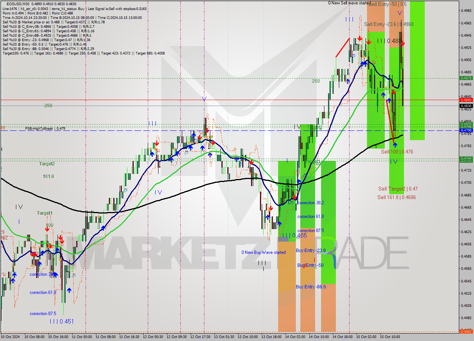The image size is (474, 341).
Task: Click the red 0.4840 price tag on axis
Action: (466, 100)
